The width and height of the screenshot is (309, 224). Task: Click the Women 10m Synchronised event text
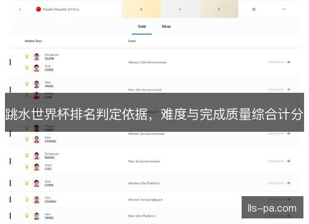tap(147, 62)
